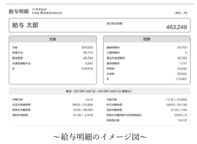
Task: Select the 所得税 amount 23,430
Action: (182, 69)
